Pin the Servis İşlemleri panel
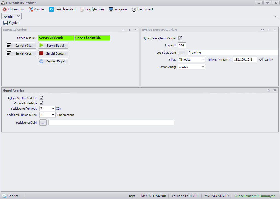Screen dimensions: 280x199 (129, 30)
